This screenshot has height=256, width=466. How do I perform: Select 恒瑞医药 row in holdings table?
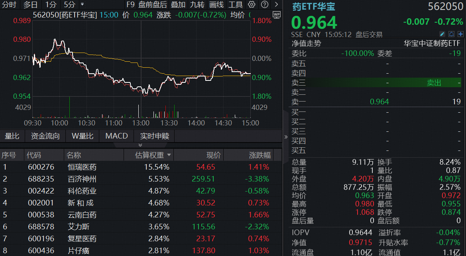(141, 167)
